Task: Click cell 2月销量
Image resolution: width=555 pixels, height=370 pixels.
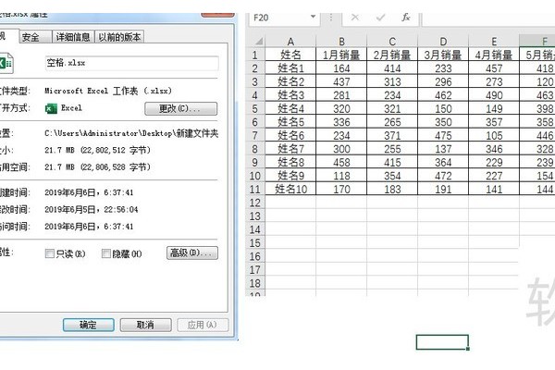Action: [x=392, y=55]
